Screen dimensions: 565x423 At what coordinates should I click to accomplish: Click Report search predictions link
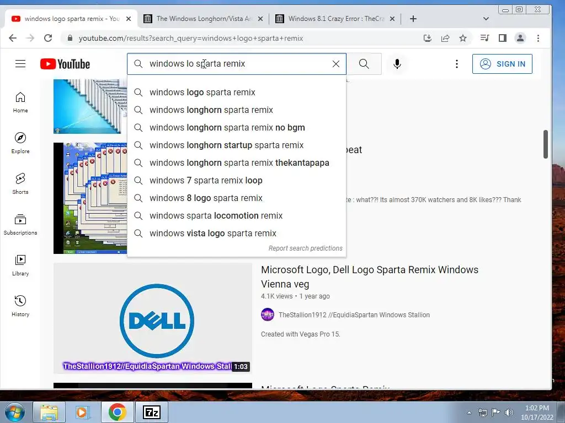[305, 248]
